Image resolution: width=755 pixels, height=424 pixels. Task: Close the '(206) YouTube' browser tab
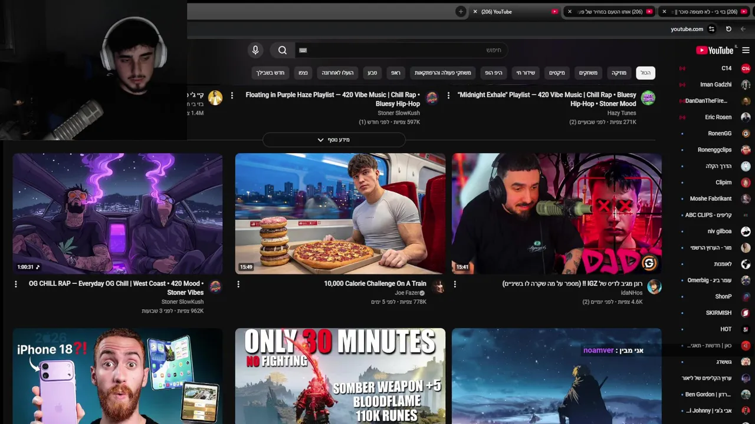pyautogui.click(x=475, y=11)
